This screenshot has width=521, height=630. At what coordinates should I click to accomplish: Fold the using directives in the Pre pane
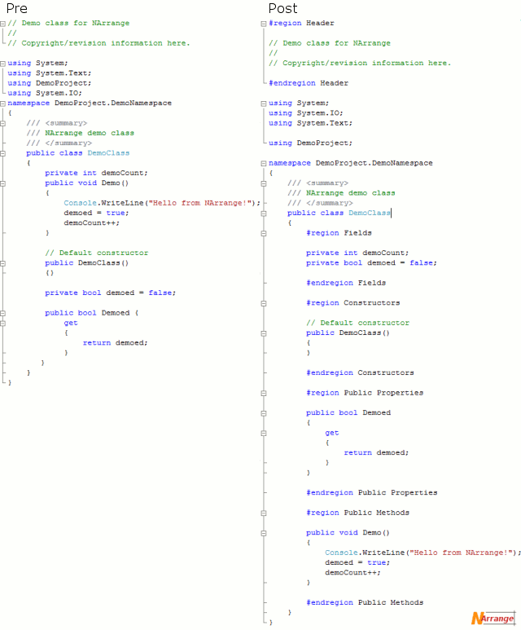click(3, 64)
